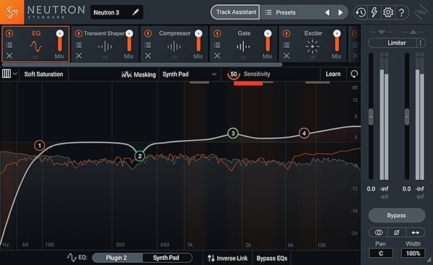Select the Plugin 2 EQ tab
Image resolution: width=433 pixels, height=265 pixels.
pyautogui.click(x=117, y=258)
